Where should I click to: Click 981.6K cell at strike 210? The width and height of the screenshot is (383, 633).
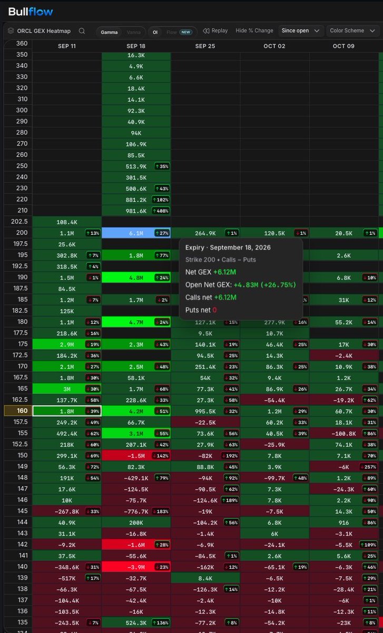[136, 210]
